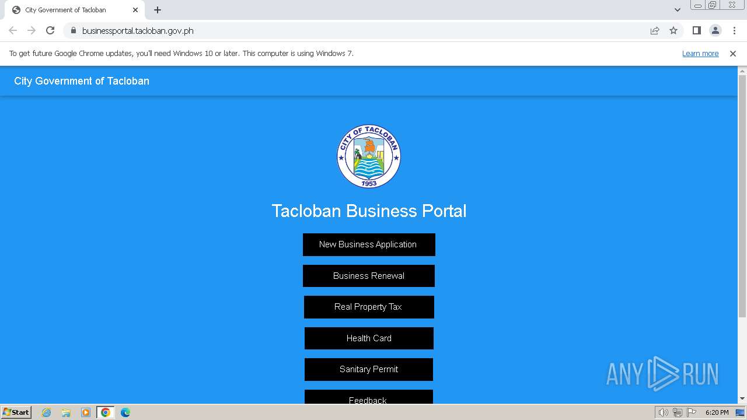Open Health Card
Screen dimensions: 747x420
coord(369,338)
